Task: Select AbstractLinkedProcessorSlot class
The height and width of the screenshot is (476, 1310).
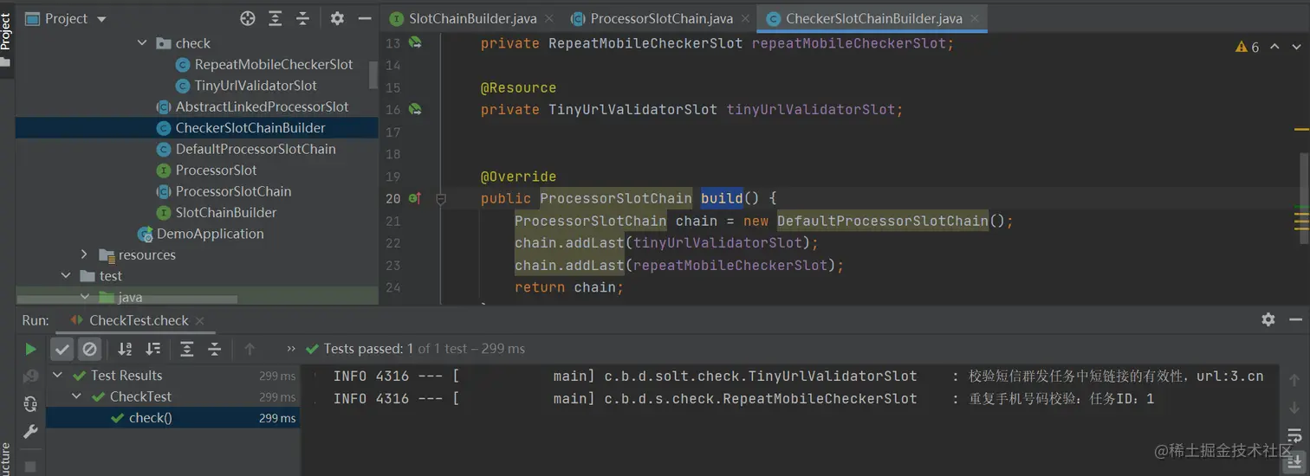Action: [262, 106]
